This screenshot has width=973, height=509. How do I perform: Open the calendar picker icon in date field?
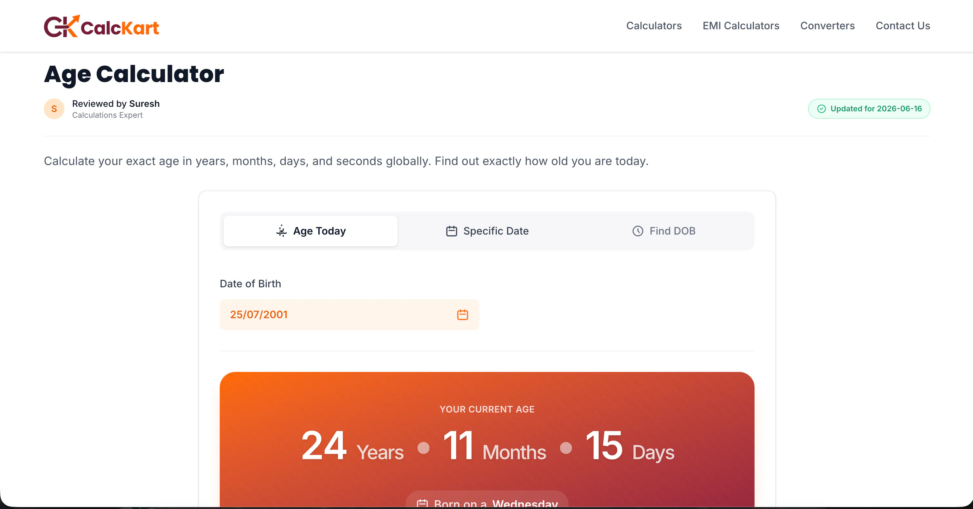coord(462,315)
